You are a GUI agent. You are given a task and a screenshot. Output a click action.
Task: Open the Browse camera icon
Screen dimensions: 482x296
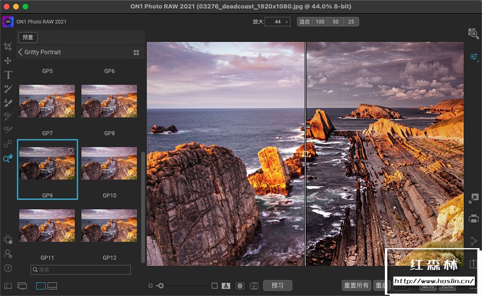(x=473, y=33)
